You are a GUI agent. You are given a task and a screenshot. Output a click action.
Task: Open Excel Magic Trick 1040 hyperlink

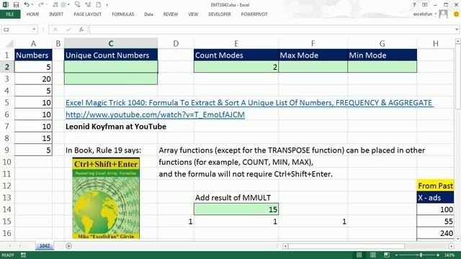click(249, 103)
